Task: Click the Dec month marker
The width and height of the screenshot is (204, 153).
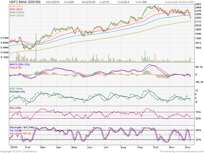Action: point(188,147)
